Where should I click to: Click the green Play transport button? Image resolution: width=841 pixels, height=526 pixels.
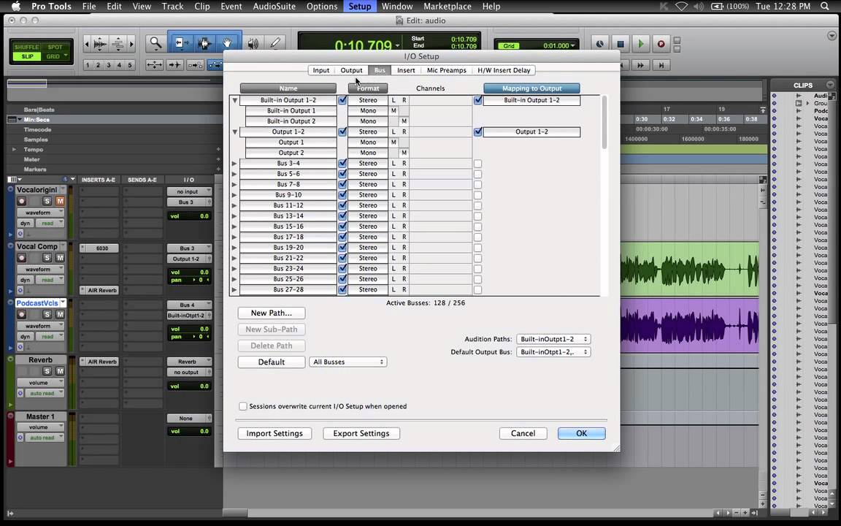(640, 44)
